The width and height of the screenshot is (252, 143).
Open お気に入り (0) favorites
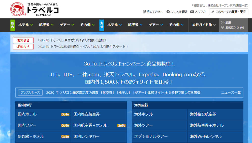tap(234, 27)
